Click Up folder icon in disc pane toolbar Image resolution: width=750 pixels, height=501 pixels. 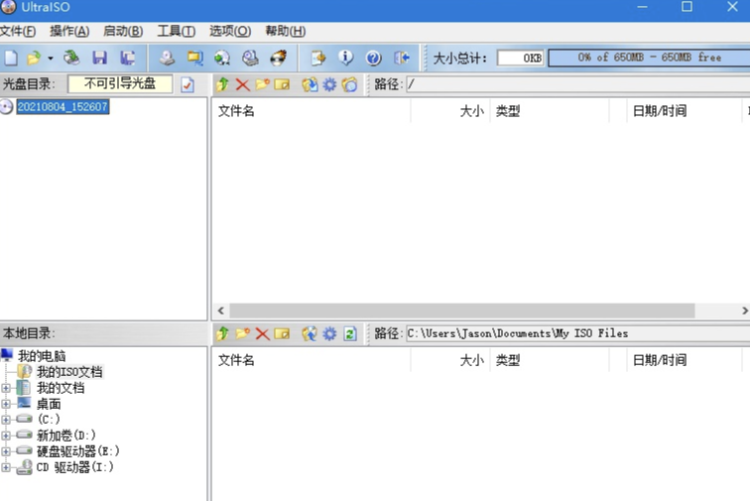[x=222, y=84]
